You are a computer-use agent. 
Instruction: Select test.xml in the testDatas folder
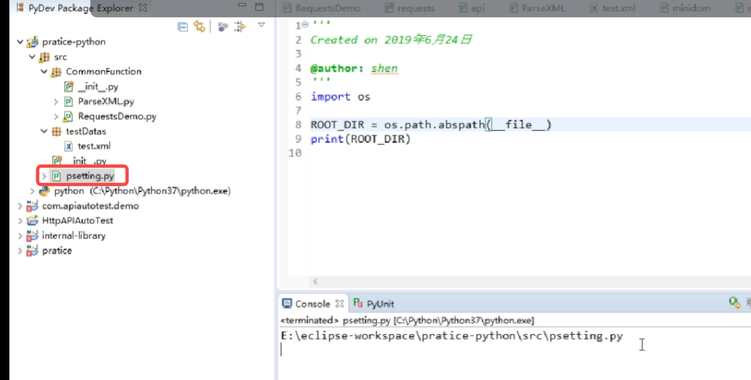pos(94,146)
